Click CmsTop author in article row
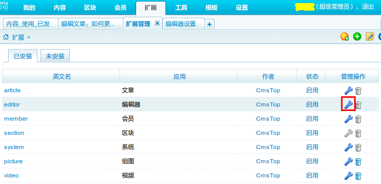The width and height of the screenshot is (381, 184). click(x=268, y=91)
